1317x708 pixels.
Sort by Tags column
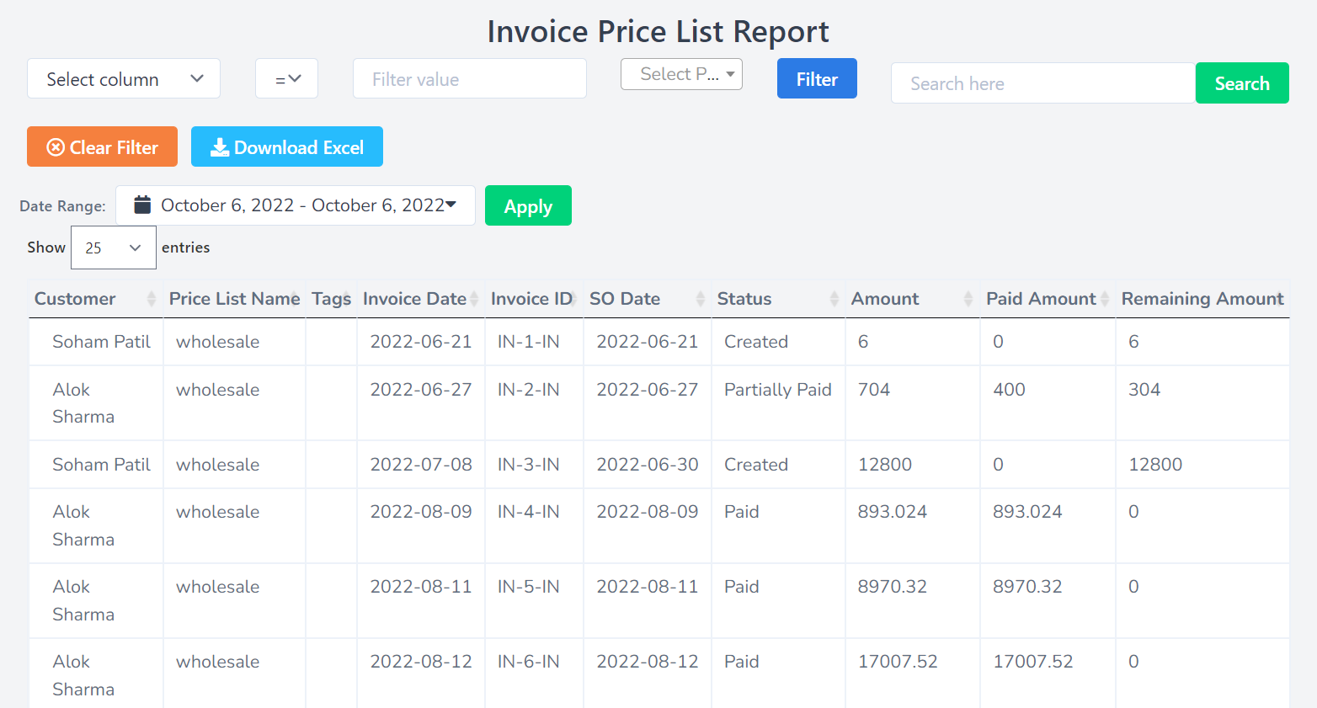click(331, 299)
